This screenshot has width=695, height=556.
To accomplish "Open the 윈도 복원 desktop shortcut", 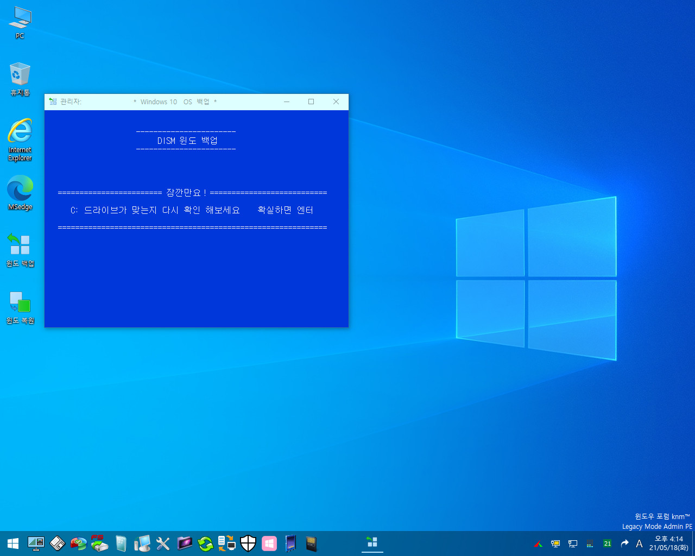I will (x=20, y=307).
